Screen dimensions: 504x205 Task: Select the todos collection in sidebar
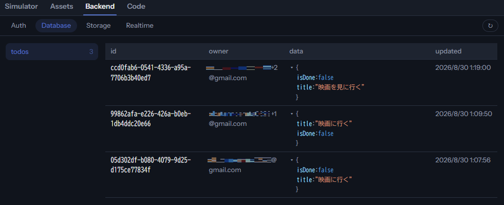[x=52, y=52]
